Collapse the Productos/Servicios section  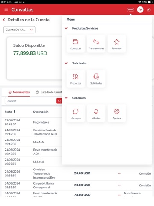click(x=66, y=28)
